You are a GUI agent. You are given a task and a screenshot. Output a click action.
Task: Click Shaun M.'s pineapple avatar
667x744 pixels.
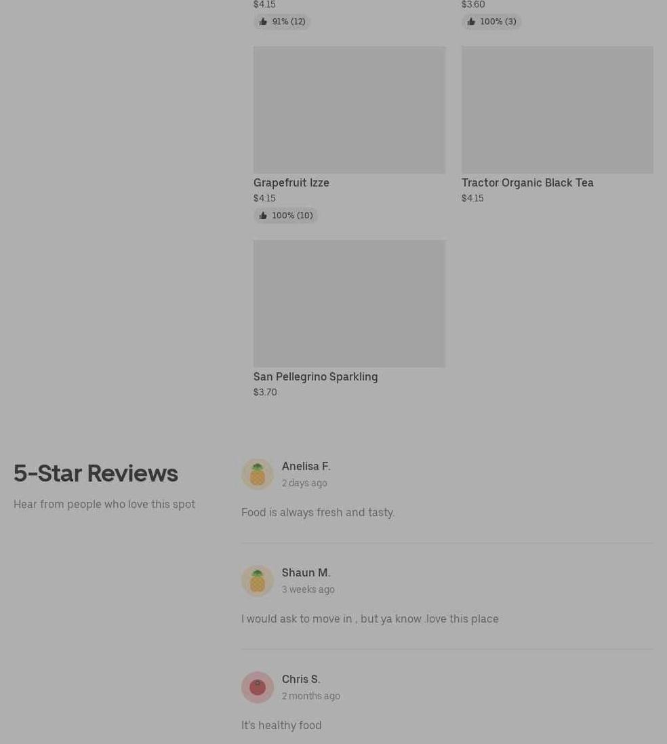(258, 581)
